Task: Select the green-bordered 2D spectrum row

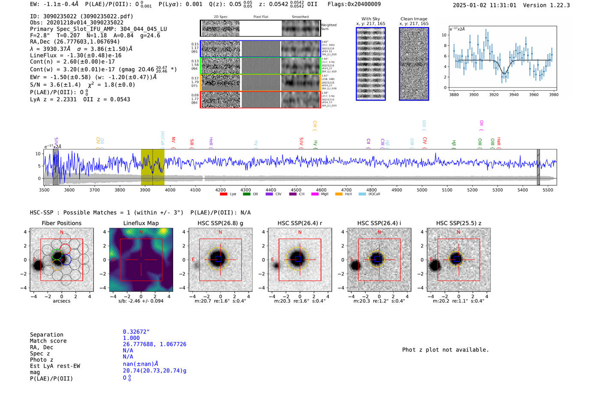Action: [x=261, y=66]
